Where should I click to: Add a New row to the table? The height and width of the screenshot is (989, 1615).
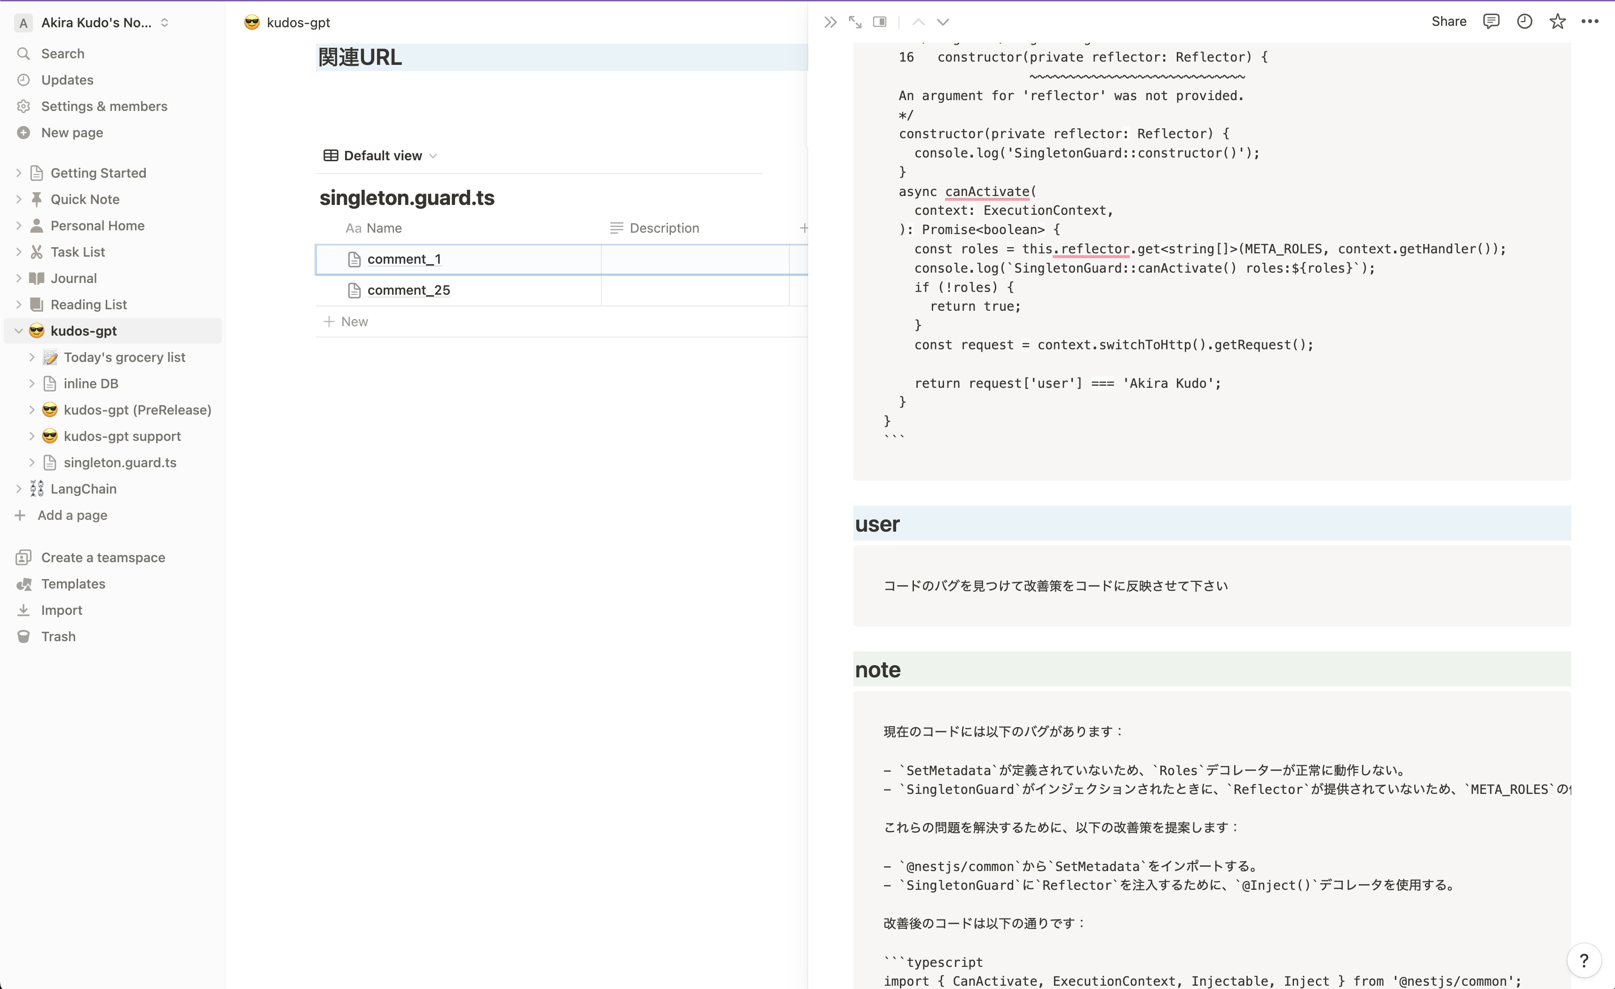tap(346, 322)
